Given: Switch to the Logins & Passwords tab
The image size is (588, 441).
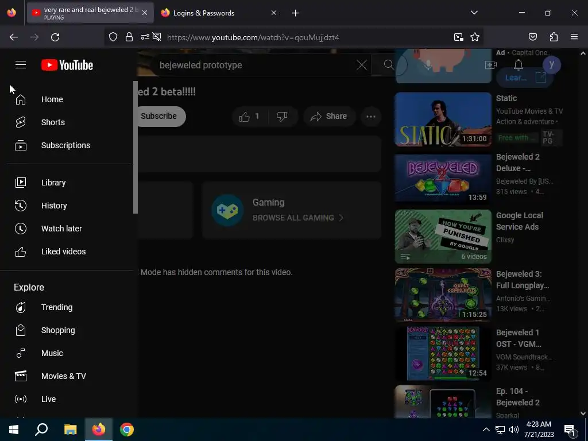Looking at the screenshot, I should (219, 13).
